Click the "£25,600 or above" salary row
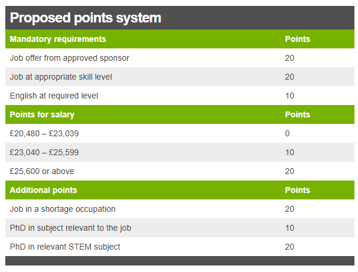The width and height of the screenshot is (358, 272). coord(42,171)
